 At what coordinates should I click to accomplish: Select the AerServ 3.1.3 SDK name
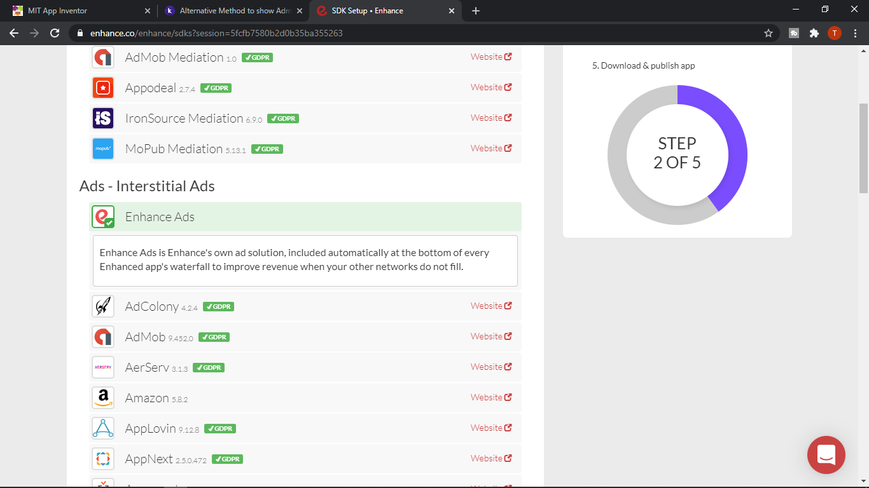point(156,368)
